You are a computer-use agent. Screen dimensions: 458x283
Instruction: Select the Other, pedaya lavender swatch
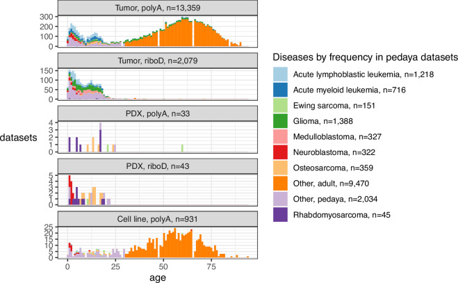point(280,199)
